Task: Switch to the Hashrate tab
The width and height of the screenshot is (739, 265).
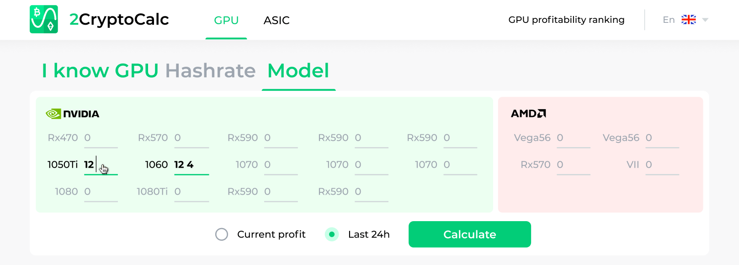Action: click(x=210, y=71)
